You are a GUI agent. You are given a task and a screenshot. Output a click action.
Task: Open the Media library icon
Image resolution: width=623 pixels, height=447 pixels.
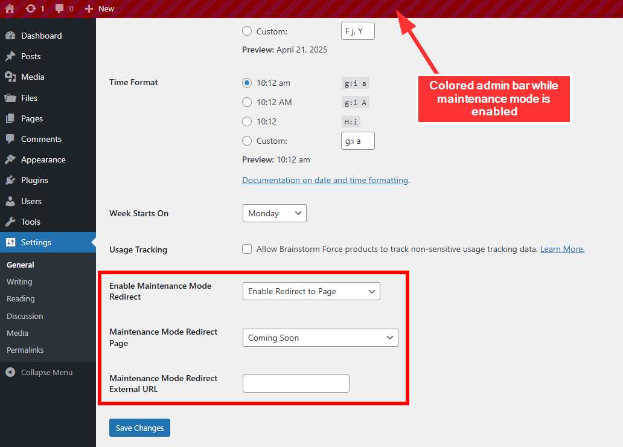coord(13,77)
